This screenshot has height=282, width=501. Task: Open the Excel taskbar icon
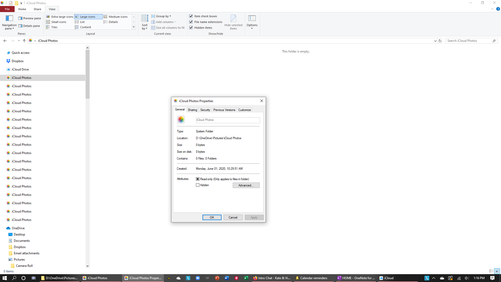[x=246, y=278]
